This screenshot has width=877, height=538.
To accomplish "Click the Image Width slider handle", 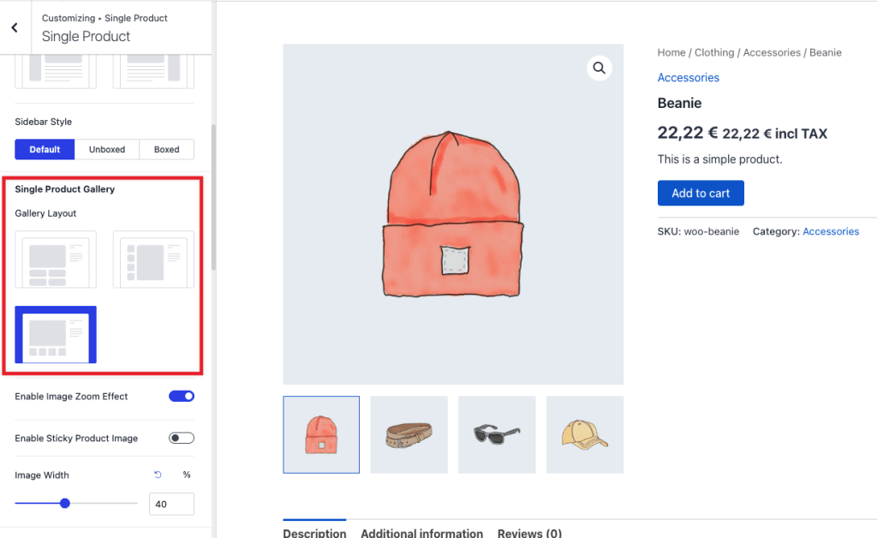I will (x=65, y=504).
